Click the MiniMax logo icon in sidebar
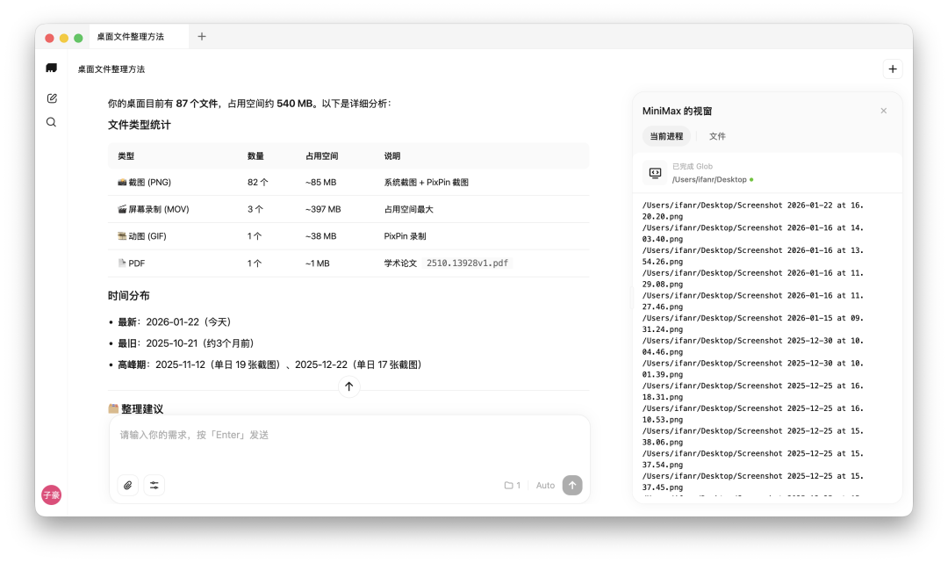The width and height of the screenshot is (948, 563). 52,68
